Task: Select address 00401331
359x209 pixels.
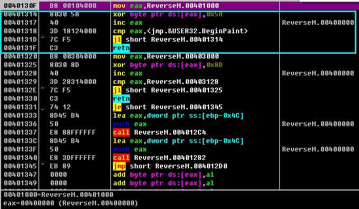Action: point(20,107)
